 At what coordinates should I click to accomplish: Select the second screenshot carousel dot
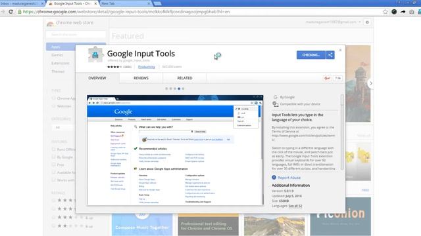pos(170,88)
